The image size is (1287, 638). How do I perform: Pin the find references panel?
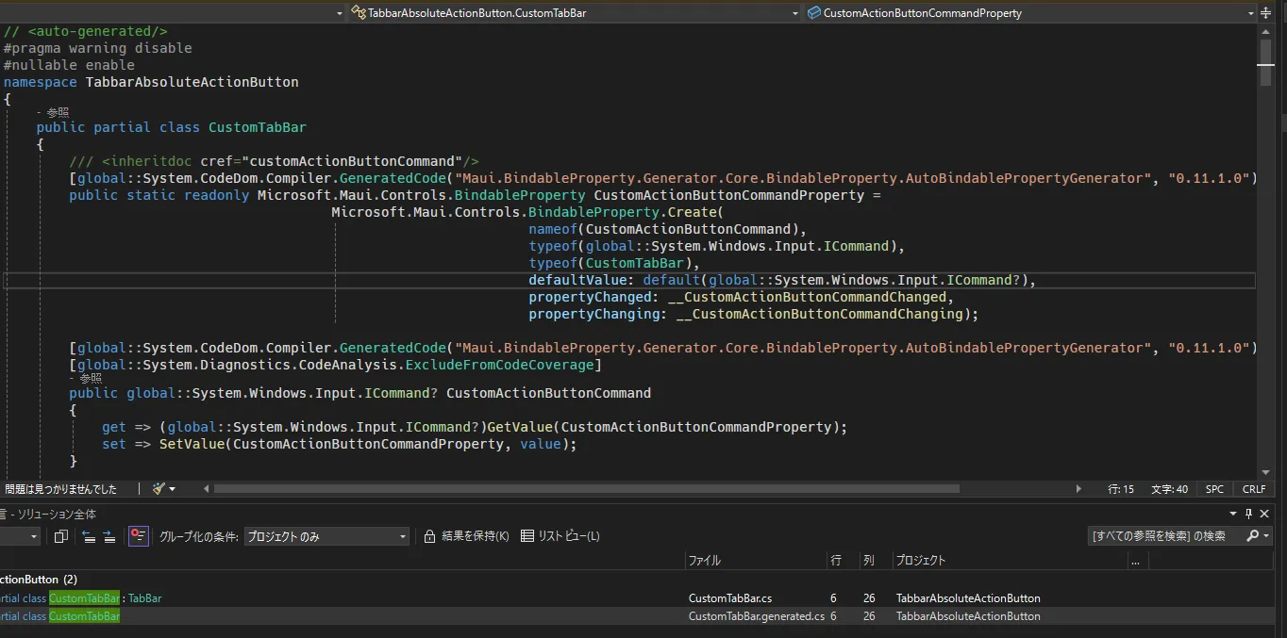[x=1248, y=515]
